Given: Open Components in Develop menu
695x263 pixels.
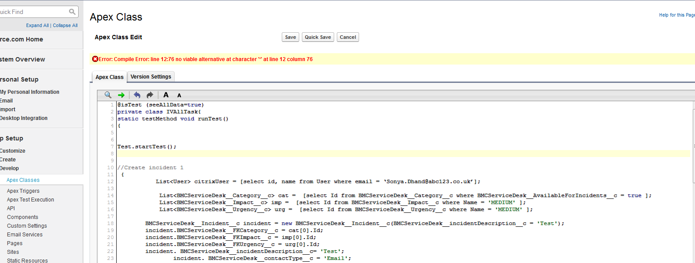Looking at the screenshot, I should [23, 217].
